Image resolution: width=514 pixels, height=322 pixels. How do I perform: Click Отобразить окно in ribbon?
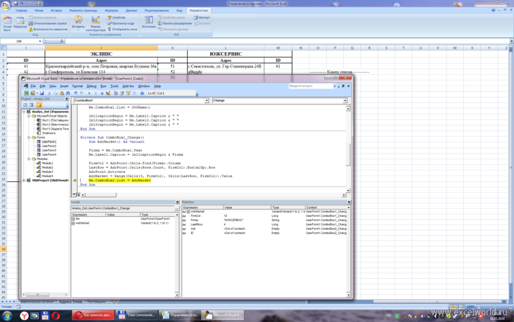[x=122, y=30]
